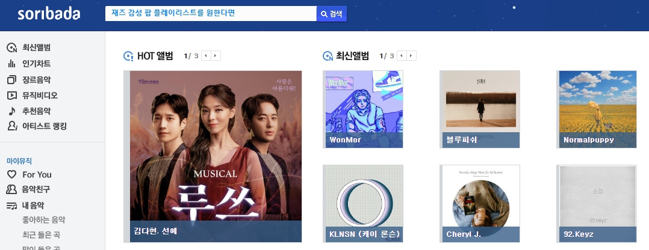
Task: Select the 추천음악 music note icon
Action: click(12, 111)
